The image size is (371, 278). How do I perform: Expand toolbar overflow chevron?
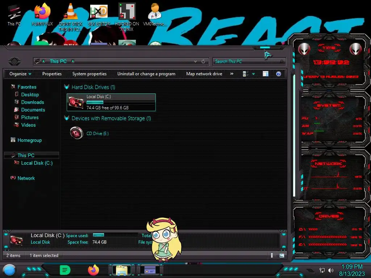pos(232,74)
